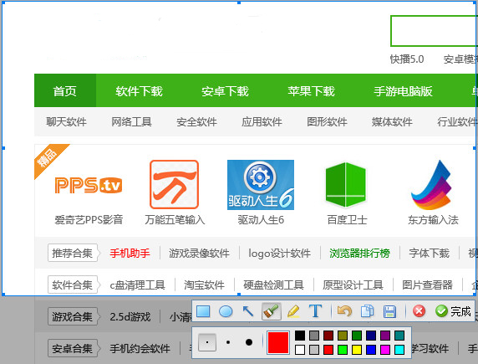Open the c盘清理工具 link

[x=137, y=285]
